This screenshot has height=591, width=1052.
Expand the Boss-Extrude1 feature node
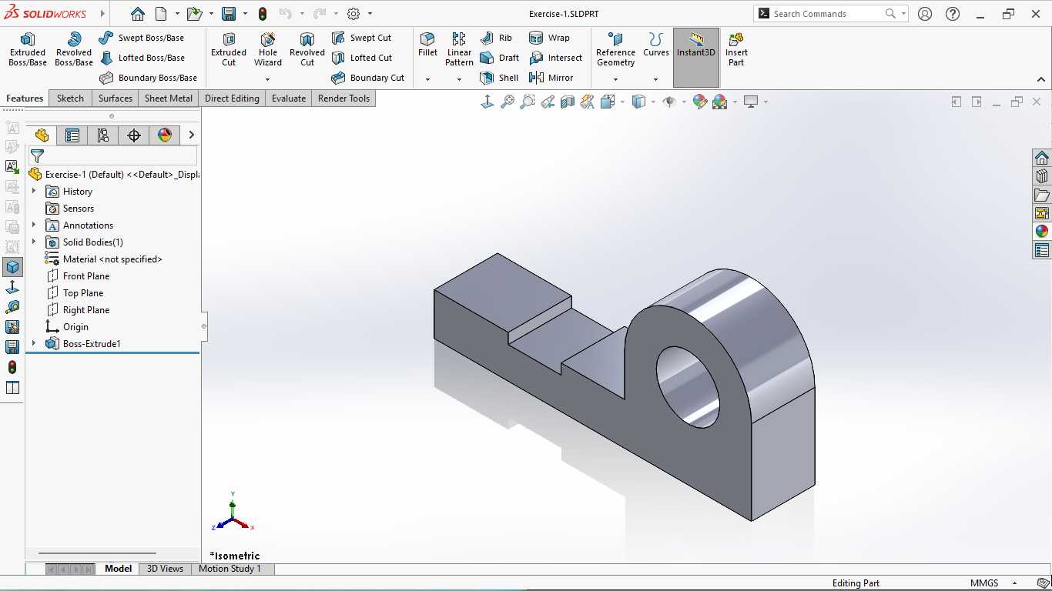pyautogui.click(x=33, y=343)
